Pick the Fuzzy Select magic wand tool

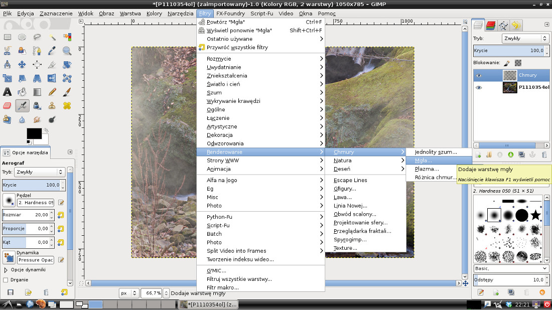pos(52,37)
